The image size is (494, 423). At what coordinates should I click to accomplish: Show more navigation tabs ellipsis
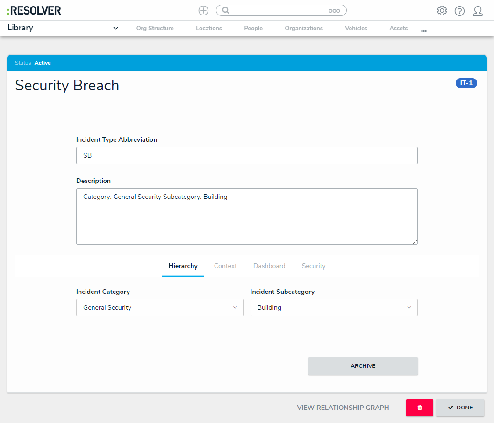424,31
